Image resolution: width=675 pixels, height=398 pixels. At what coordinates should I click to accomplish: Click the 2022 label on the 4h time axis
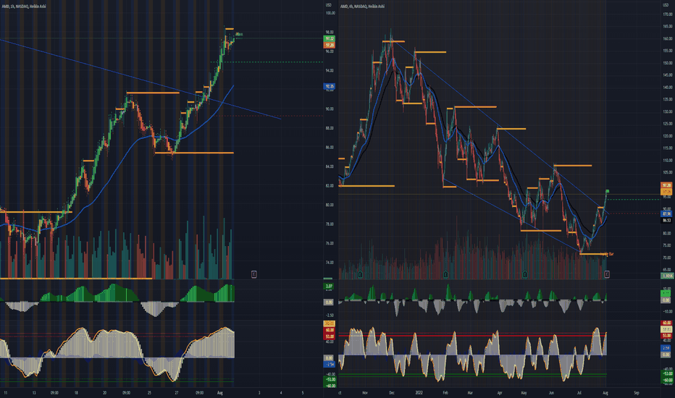(x=419, y=393)
